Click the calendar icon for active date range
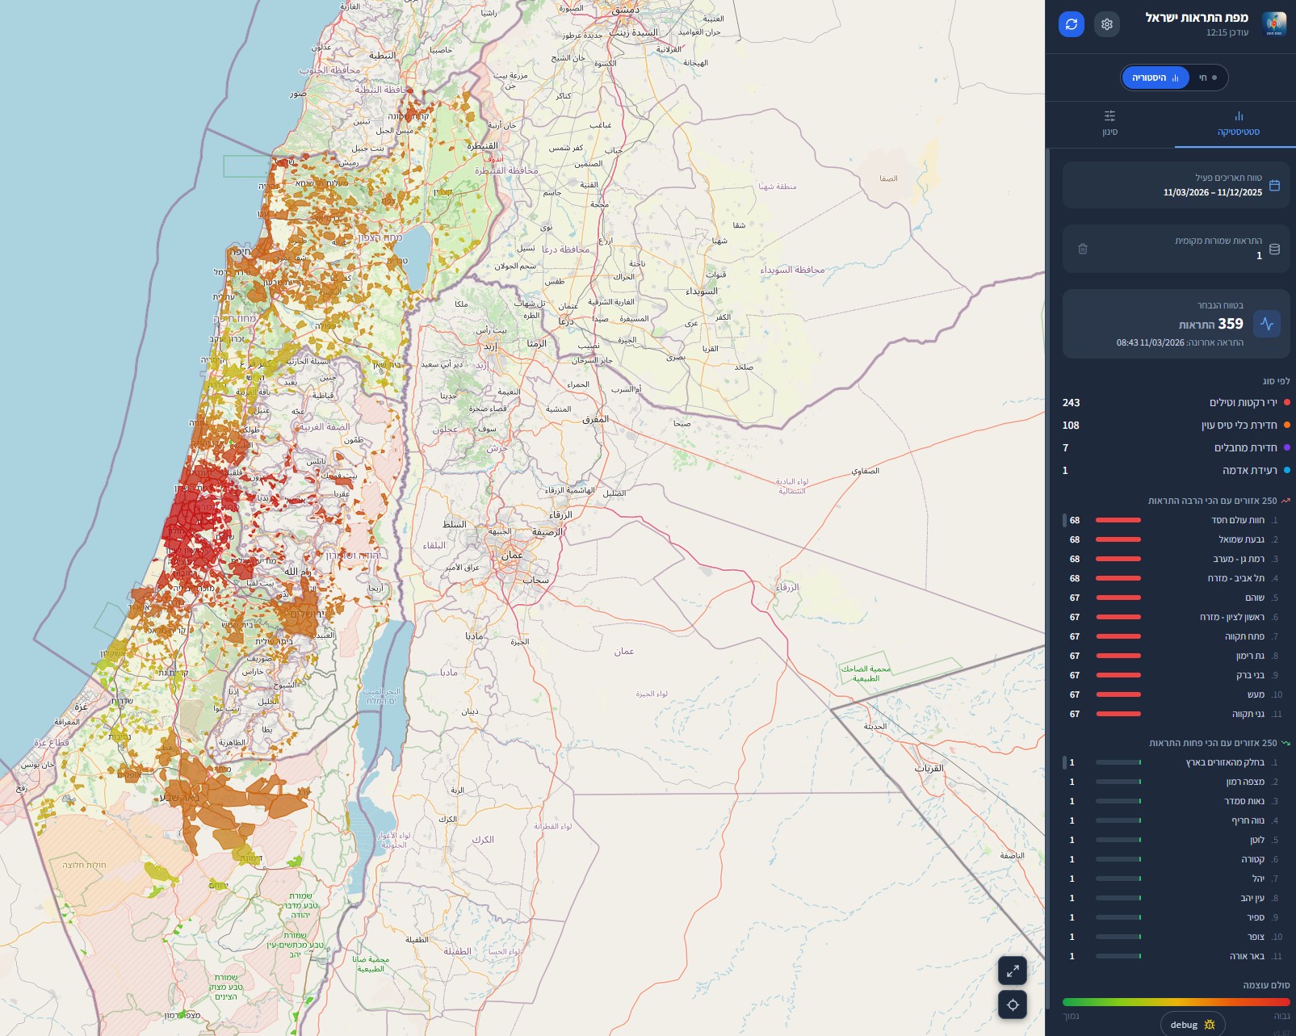 coord(1274,185)
